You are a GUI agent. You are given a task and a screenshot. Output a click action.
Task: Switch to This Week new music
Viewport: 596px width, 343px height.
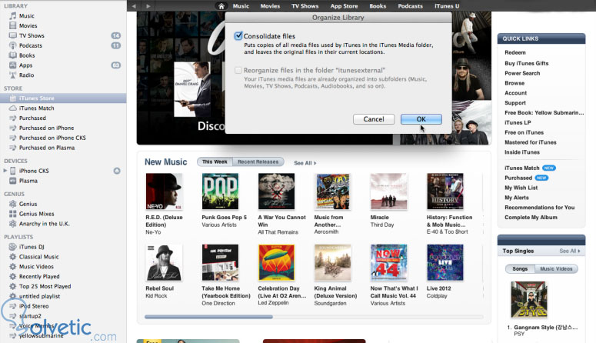coord(215,162)
